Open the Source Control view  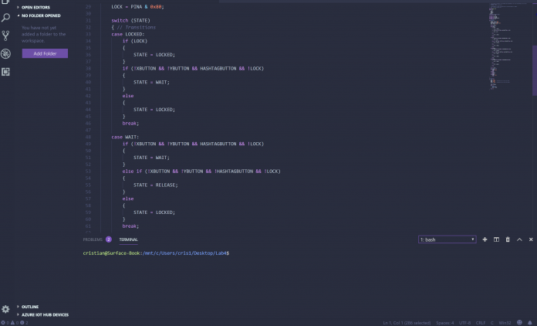(5, 36)
